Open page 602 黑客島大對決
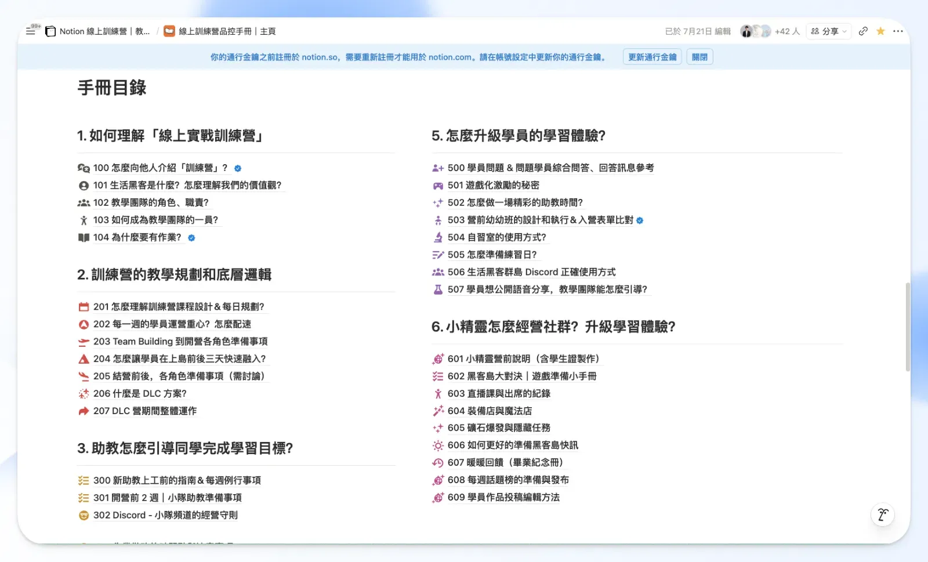The width and height of the screenshot is (928, 562). pyautogui.click(x=522, y=376)
